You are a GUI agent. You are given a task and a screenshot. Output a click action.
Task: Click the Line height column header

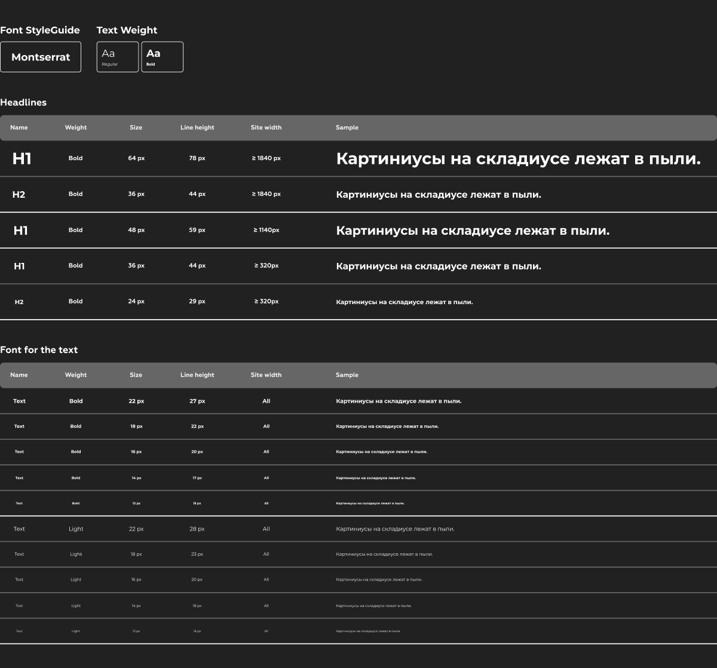tap(197, 127)
